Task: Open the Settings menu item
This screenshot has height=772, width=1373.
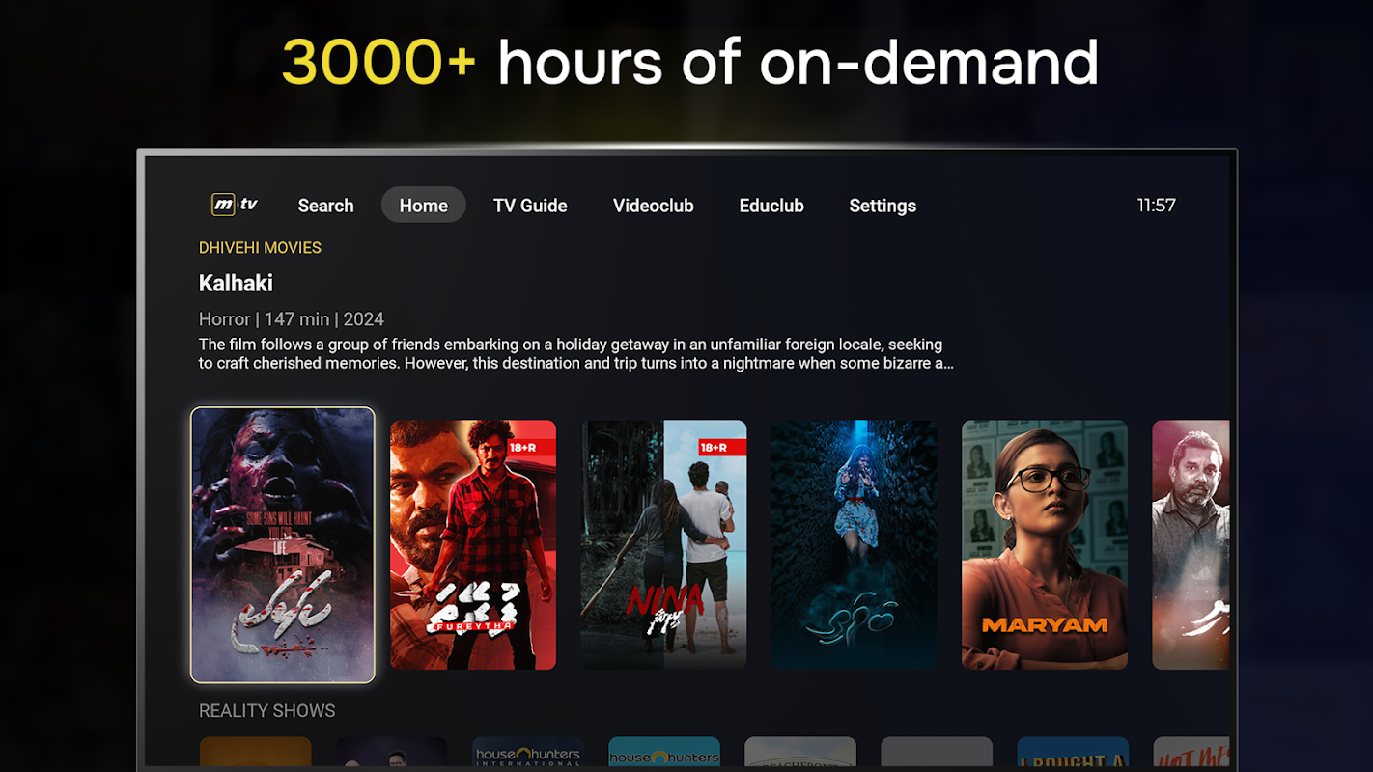Action: (883, 206)
